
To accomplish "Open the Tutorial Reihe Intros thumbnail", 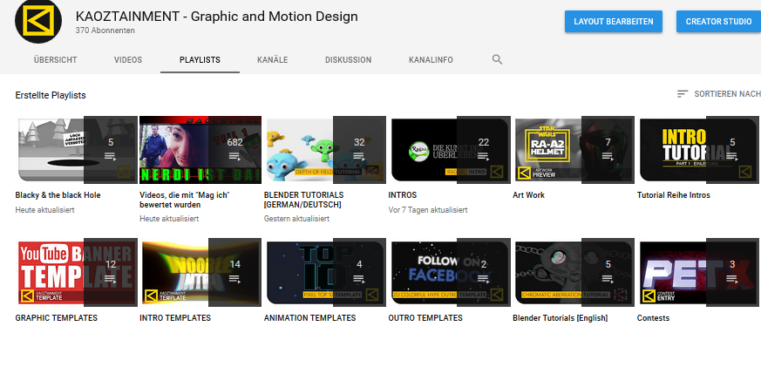I will pyautogui.click(x=699, y=149).
